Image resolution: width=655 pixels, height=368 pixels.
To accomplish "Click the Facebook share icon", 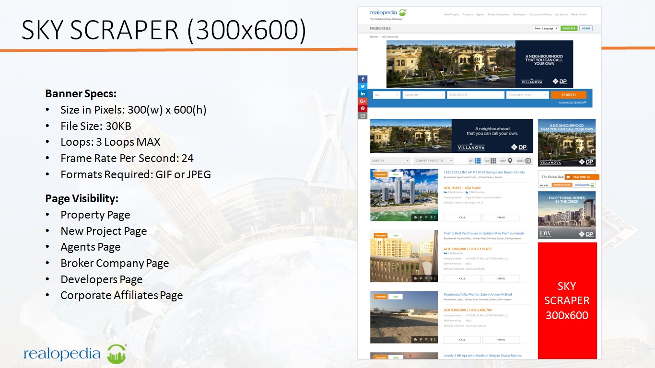I will (363, 79).
